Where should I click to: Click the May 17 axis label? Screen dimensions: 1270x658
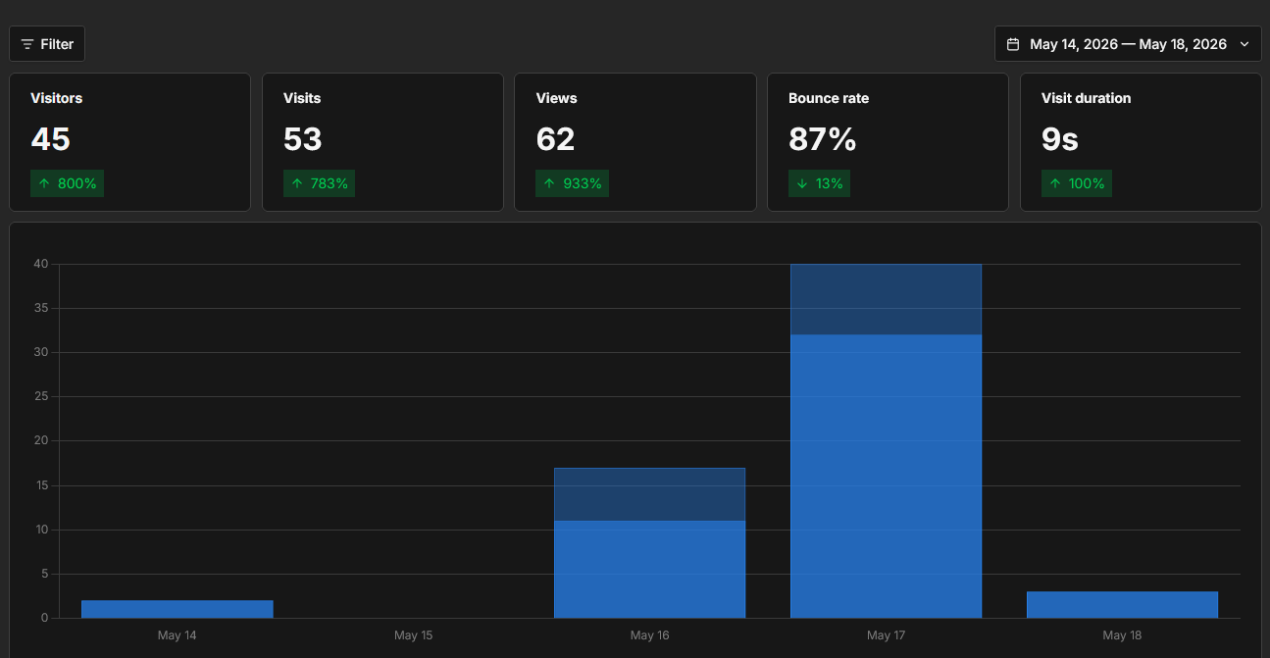[x=886, y=635]
